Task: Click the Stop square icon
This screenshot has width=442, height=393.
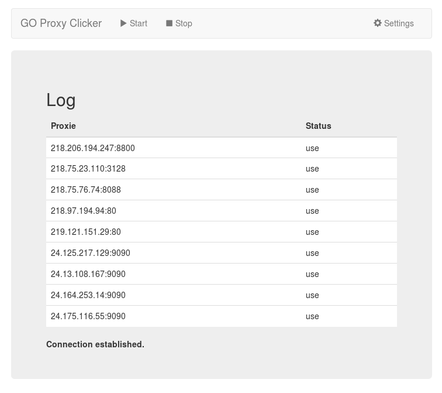Action: [169, 23]
